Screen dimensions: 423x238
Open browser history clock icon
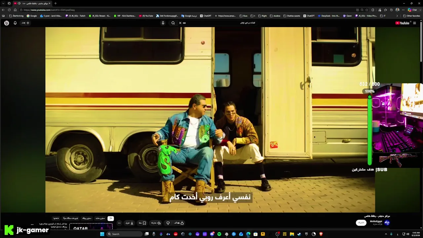(391, 10)
